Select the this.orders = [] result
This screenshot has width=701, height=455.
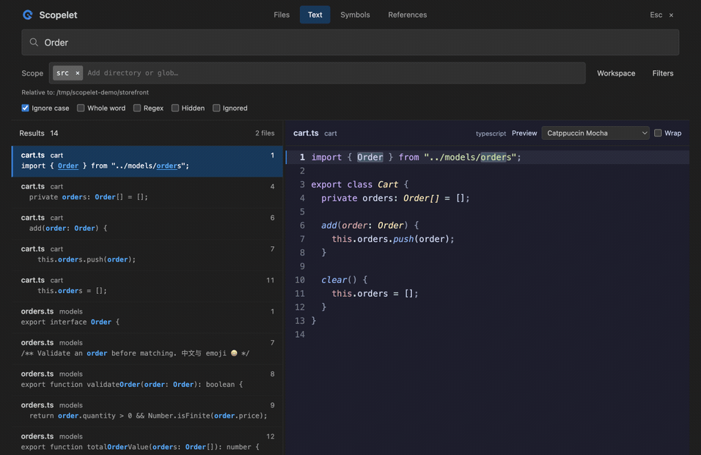tap(147, 286)
